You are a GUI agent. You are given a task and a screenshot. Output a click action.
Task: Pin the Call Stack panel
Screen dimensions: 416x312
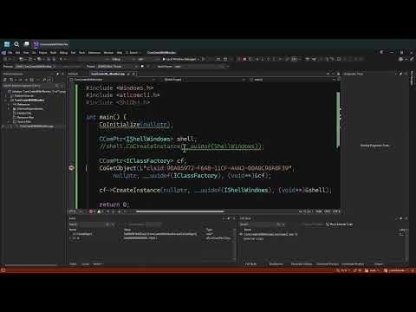(x=400, y=218)
